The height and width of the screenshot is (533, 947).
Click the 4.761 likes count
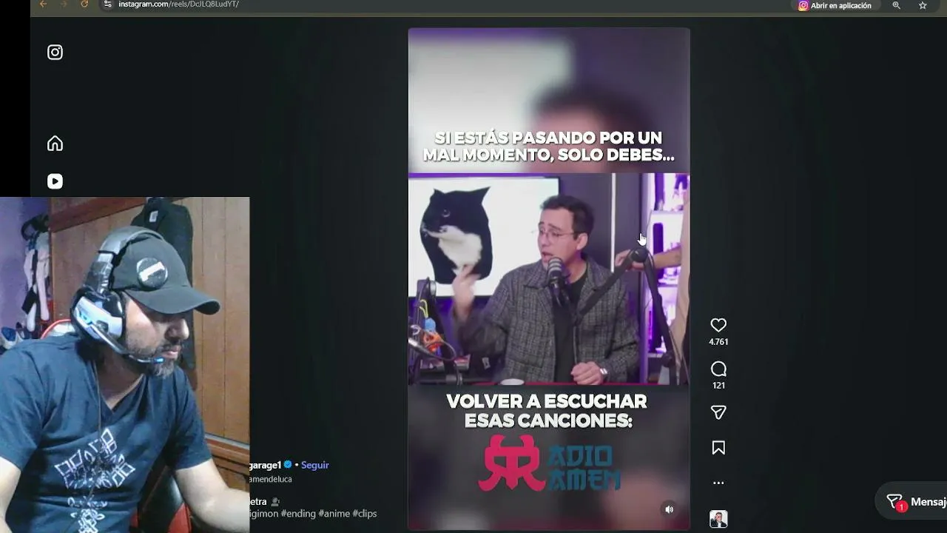(x=718, y=342)
